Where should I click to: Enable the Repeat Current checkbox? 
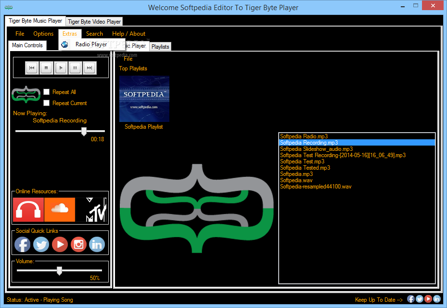47,103
